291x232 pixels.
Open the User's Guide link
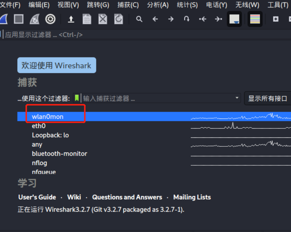37,197
